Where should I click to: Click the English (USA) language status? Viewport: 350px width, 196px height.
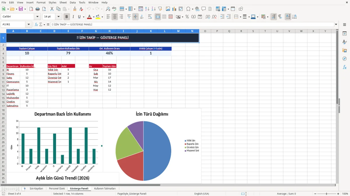202,194
